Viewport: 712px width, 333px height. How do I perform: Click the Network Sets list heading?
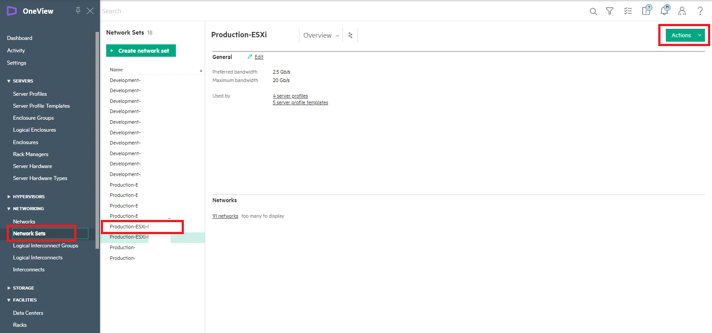click(x=125, y=32)
